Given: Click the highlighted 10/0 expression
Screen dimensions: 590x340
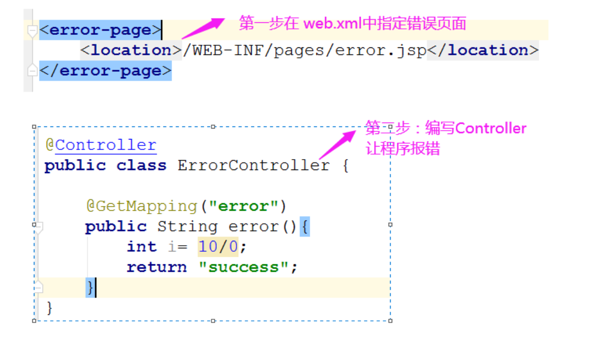Looking at the screenshot, I should point(218,247).
